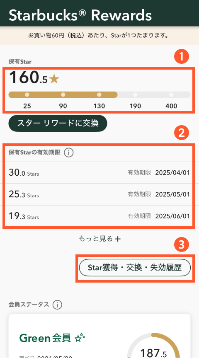199x358 pixels.
Task: Click the 25 star milestone dot
Action: (x=27, y=94)
